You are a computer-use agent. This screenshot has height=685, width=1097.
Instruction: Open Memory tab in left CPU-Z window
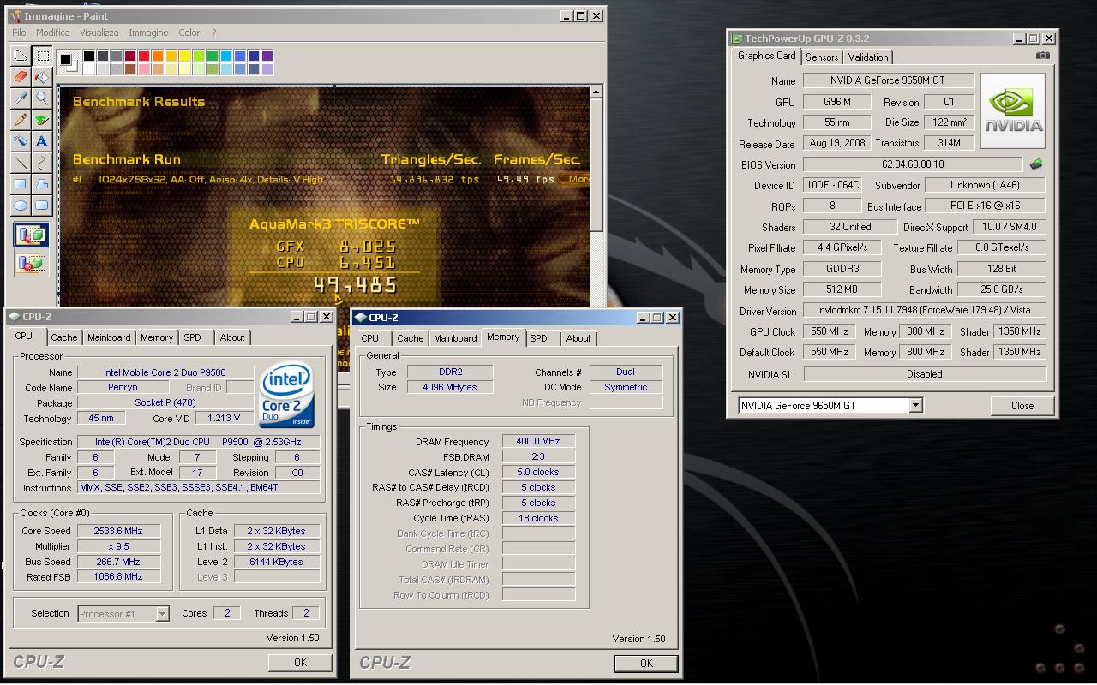point(157,337)
